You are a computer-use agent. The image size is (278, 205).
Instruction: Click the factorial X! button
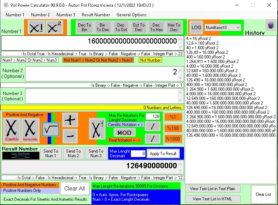[36, 27]
